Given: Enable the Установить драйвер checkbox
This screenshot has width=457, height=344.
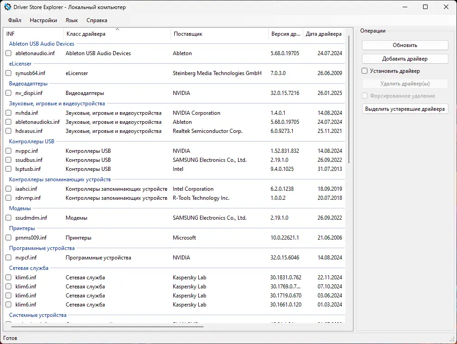Looking at the screenshot, I should 364,71.
